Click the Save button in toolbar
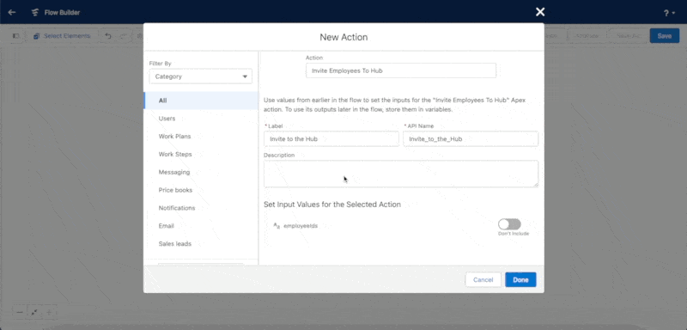The image size is (687, 330). (664, 36)
